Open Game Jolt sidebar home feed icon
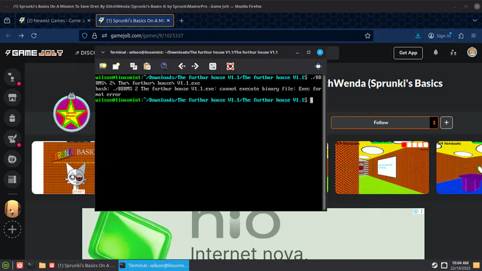The image size is (482, 271). (12, 77)
